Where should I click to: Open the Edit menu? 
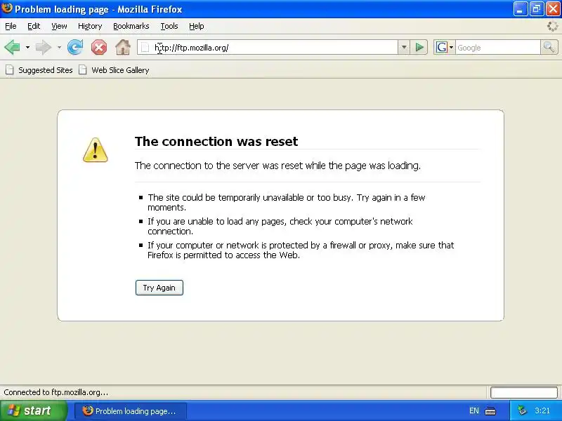[x=34, y=26]
